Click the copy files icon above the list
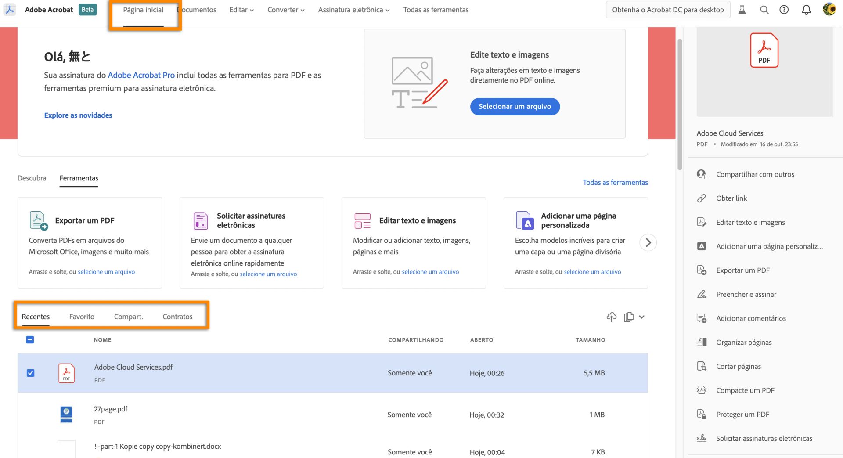The image size is (843, 458). 629,317
